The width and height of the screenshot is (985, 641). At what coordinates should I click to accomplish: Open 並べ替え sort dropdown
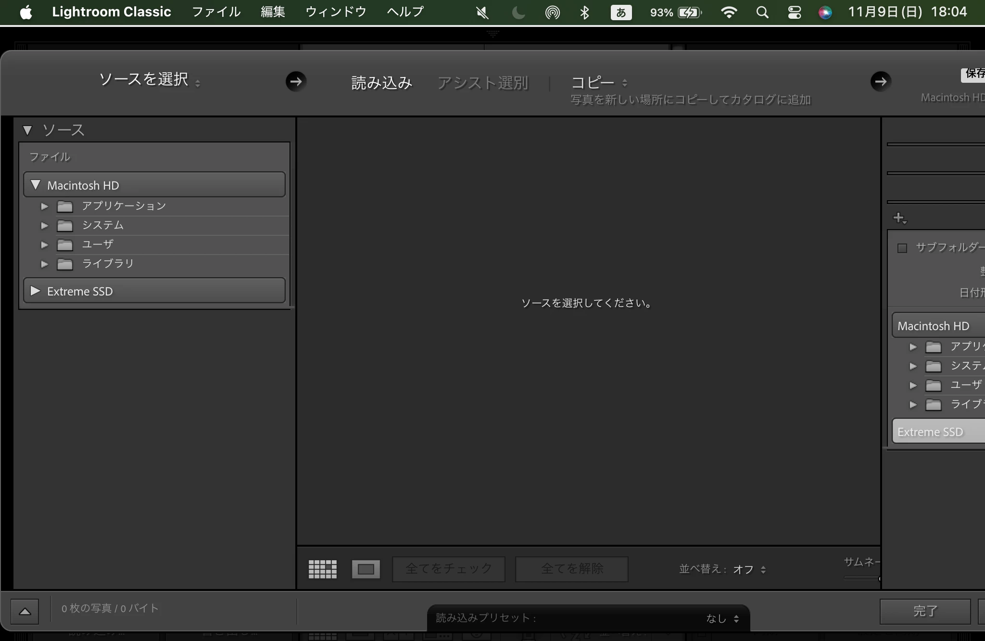tap(749, 569)
